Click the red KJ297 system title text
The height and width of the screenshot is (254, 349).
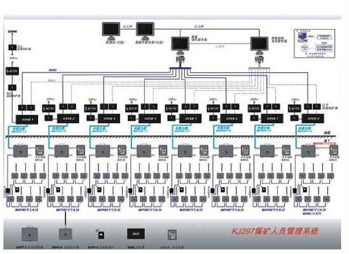[x=275, y=231]
